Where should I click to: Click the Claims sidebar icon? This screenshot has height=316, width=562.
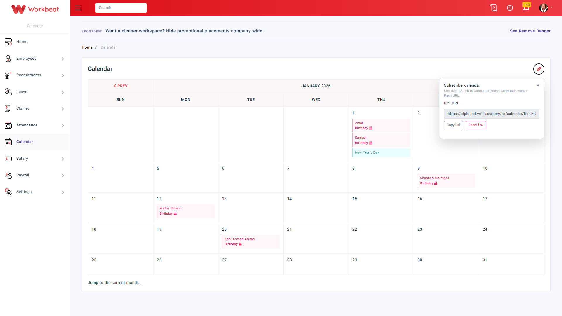pos(8,109)
